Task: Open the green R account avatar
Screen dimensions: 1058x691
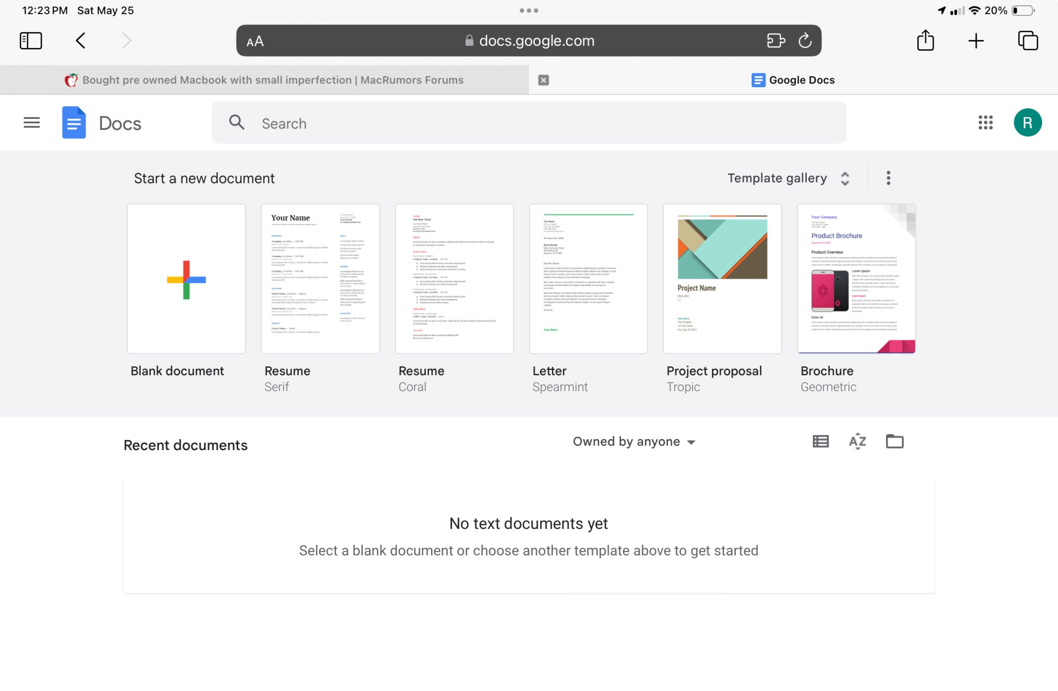Action: pyautogui.click(x=1027, y=123)
